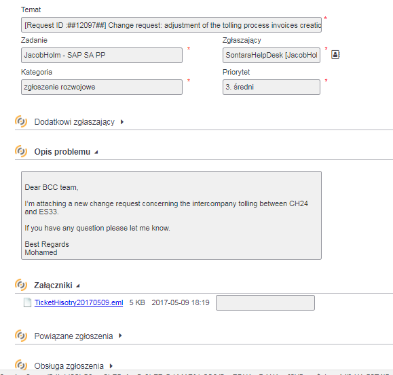Click the empty attachment description box

[265, 302]
